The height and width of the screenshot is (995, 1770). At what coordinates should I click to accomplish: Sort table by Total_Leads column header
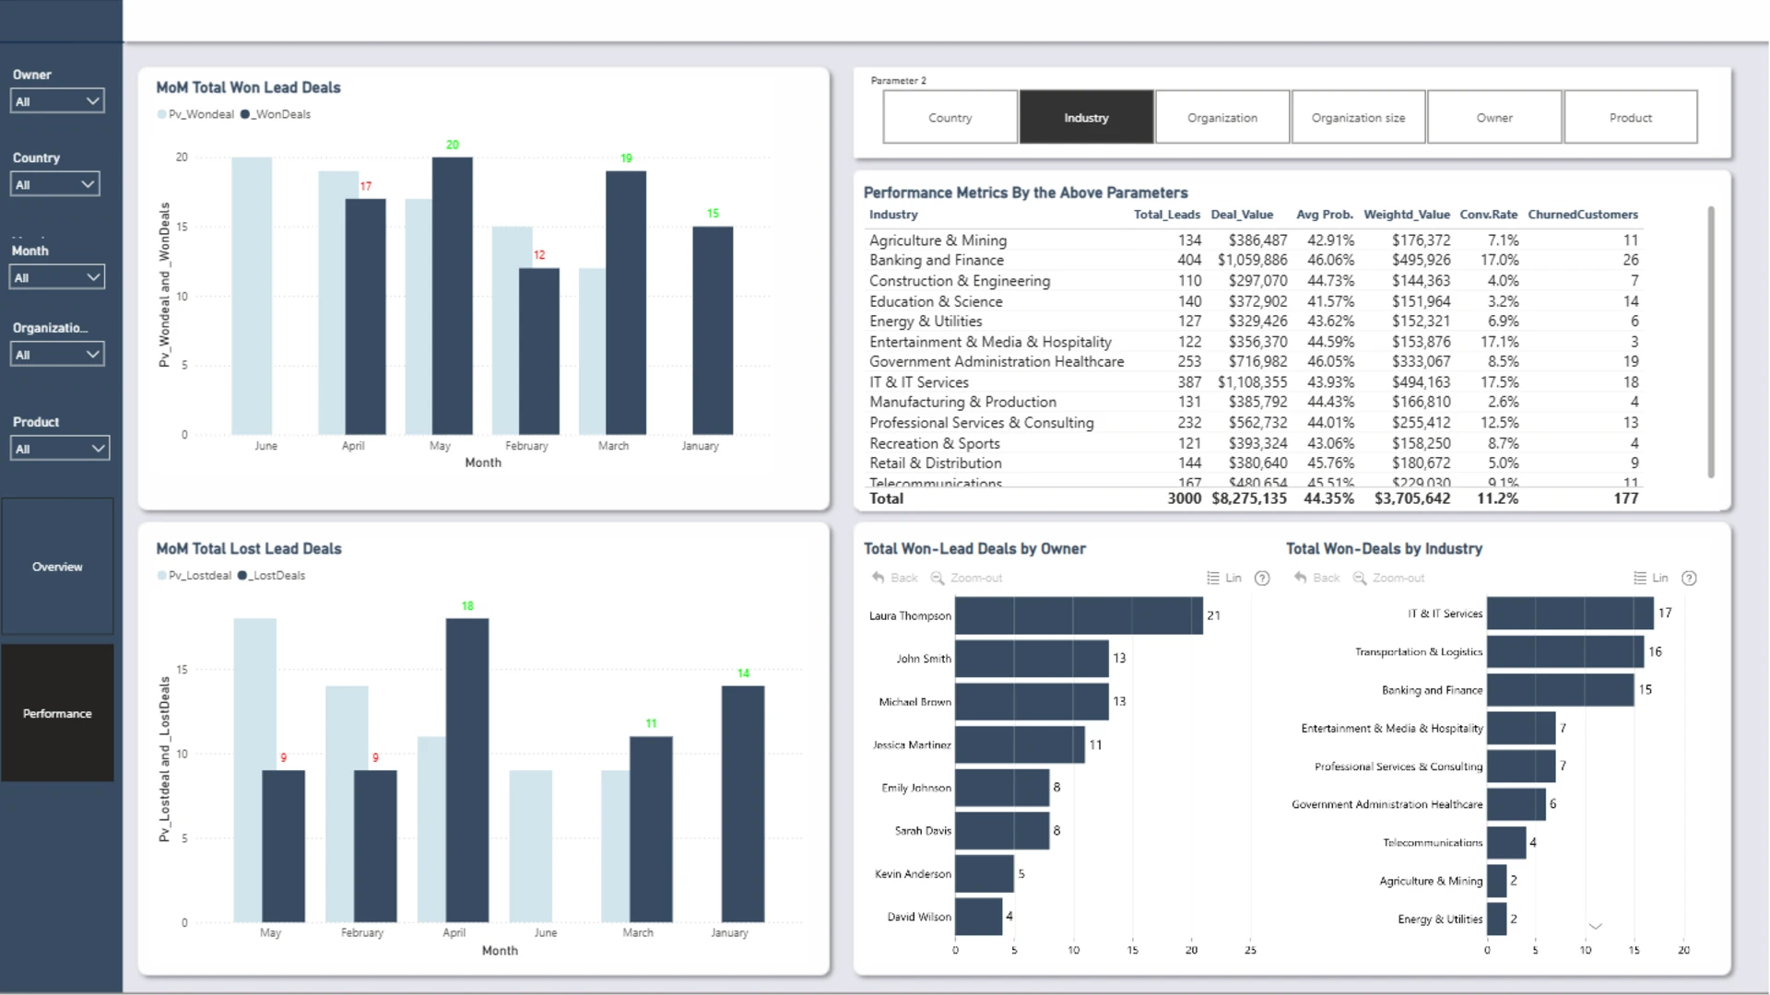click(x=1166, y=215)
